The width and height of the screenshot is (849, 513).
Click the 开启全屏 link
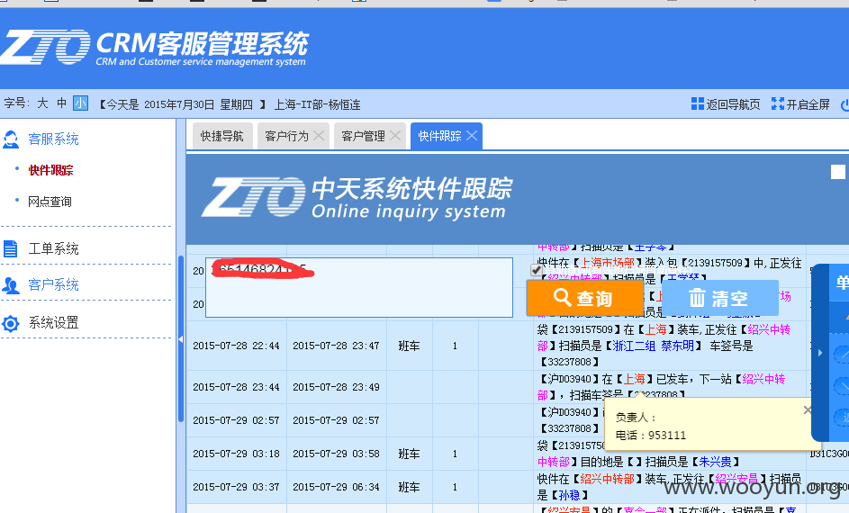coord(808,103)
